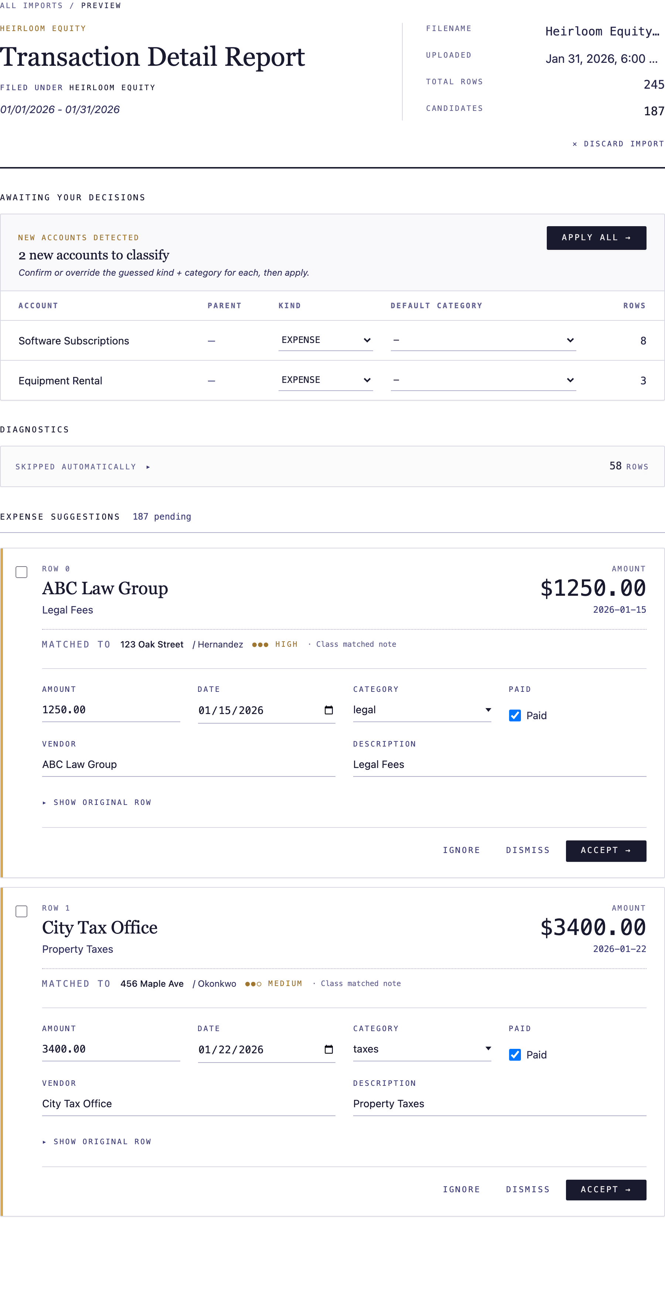Ignore the ABC Law Group suggestion

[461, 850]
